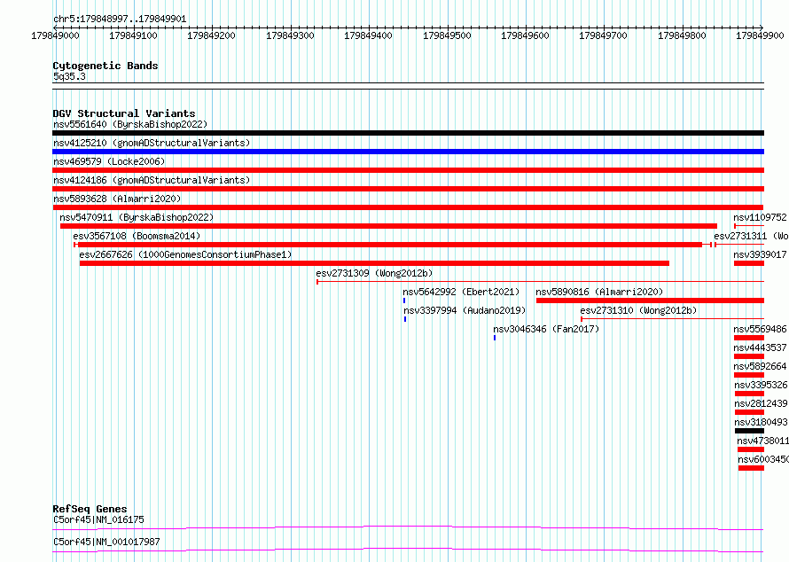Click the red bar under nsv3939017
The image size is (789, 562).
click(x=749, y=263)
